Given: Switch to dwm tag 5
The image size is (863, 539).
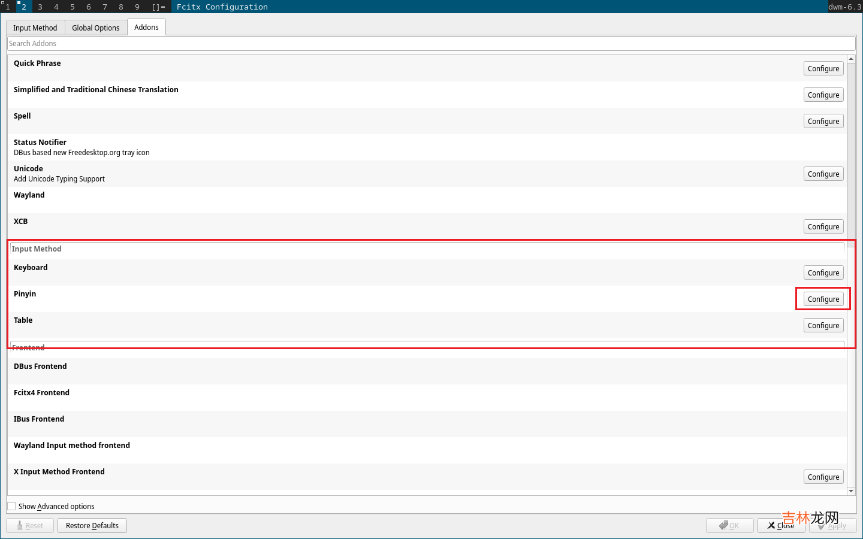Looking at the screenshot, I should click(x=73, y=7).
